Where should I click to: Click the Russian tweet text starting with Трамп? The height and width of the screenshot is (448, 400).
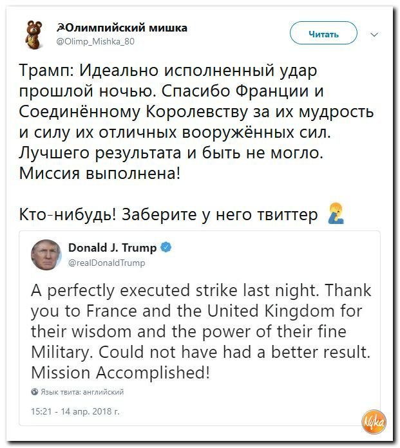coord(196,122)
